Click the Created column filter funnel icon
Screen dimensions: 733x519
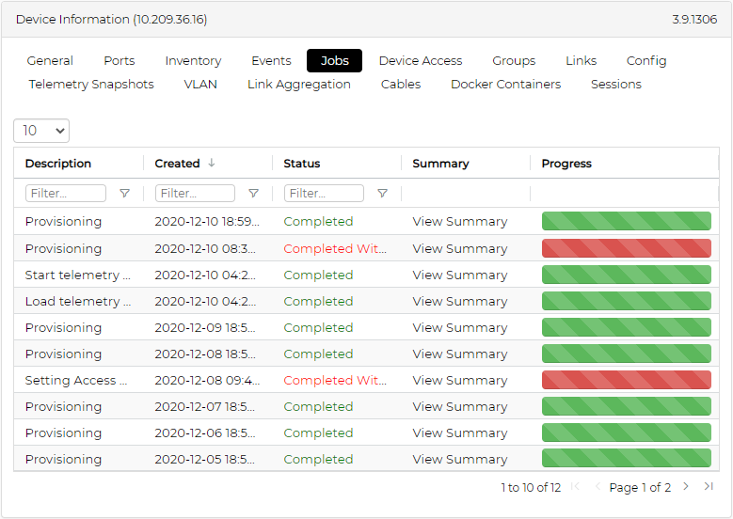[253, 194]
